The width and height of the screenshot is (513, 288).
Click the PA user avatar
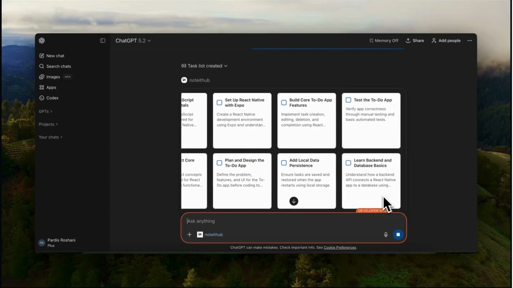[42, 242]
